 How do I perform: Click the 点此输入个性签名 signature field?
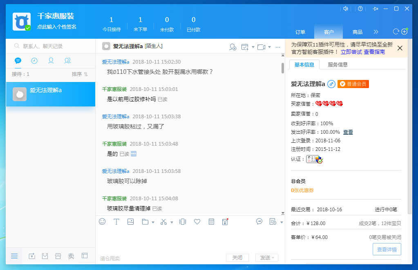[x=57, y=27]
